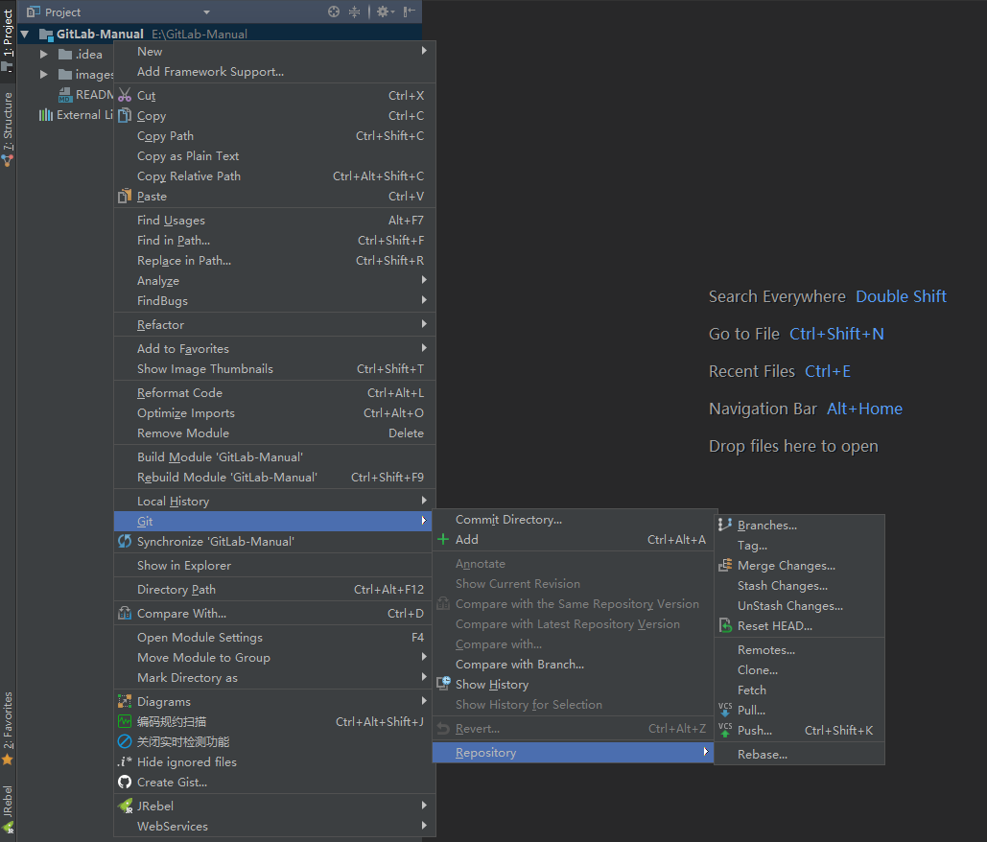Choose Commit Directory... from Git submenu
Image resolution: width=987 pixels, height=842 pixels.
pyautogui.click(x=508, y=520)
